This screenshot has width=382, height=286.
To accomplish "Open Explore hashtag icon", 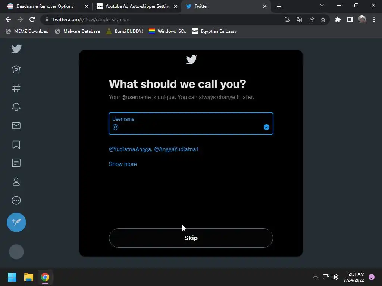I will (x=16, y=88).
